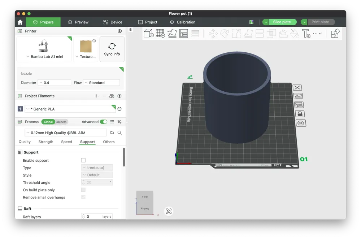The image size is (361, 239).
Task: Toggle plate lock icon
Action: (x=300, y=114)
